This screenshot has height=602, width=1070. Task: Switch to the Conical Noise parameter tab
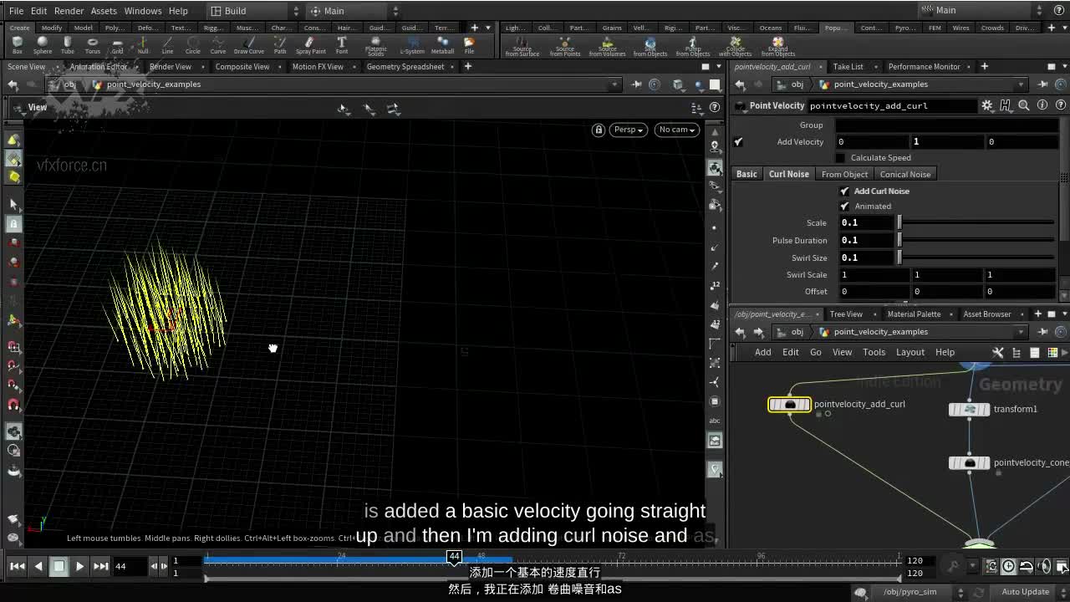[x=904, y=174]
